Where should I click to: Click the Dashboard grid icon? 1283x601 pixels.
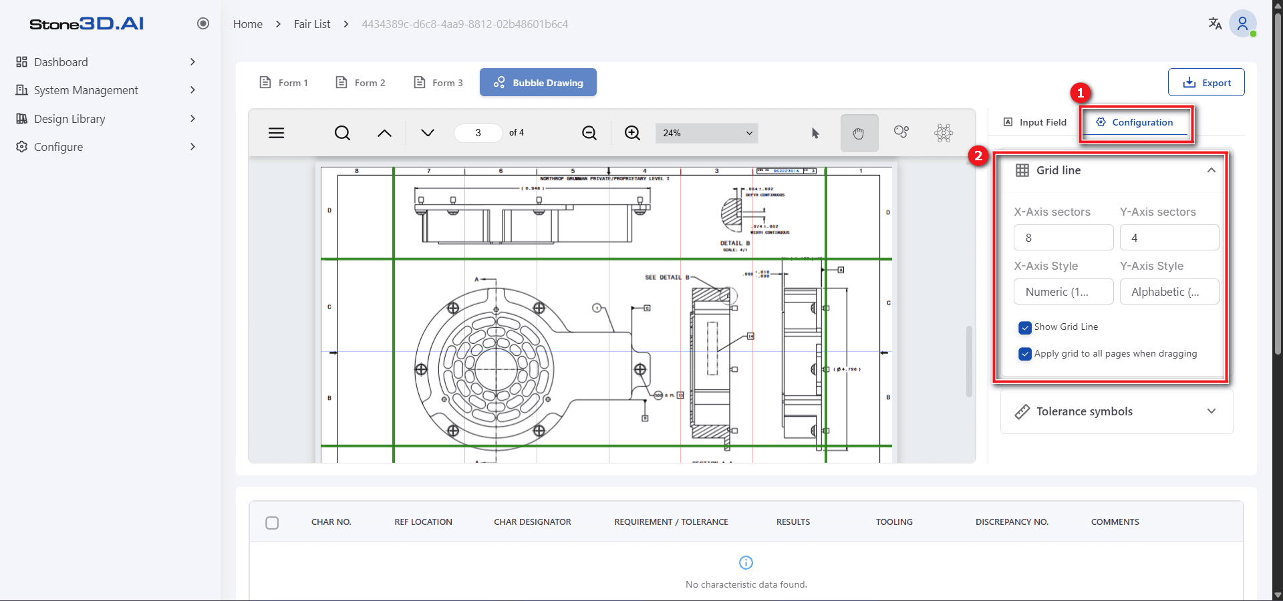[x=21, y=61]
